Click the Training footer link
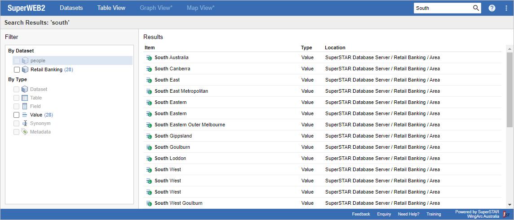The image size is (514, 220). click(434, 214)
